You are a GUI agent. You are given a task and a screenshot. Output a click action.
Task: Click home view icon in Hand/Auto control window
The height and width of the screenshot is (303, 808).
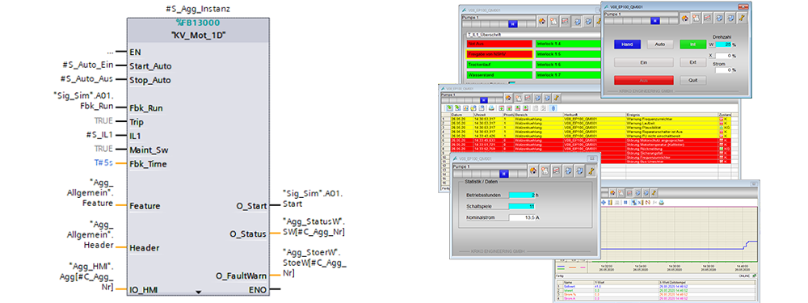685,19
